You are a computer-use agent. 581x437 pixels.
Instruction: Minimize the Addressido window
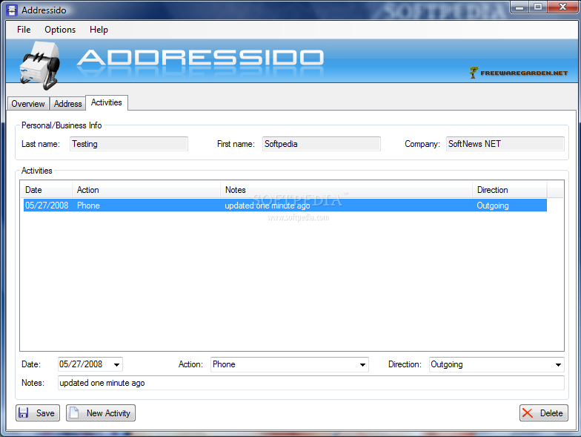pos(519,7)
